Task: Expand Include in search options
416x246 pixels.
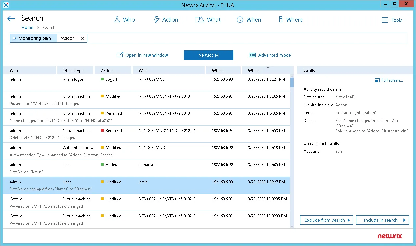Action: 383,220
